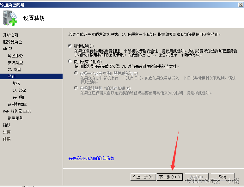
Task: Select 结果 step in sidebar
Action: 7,139
